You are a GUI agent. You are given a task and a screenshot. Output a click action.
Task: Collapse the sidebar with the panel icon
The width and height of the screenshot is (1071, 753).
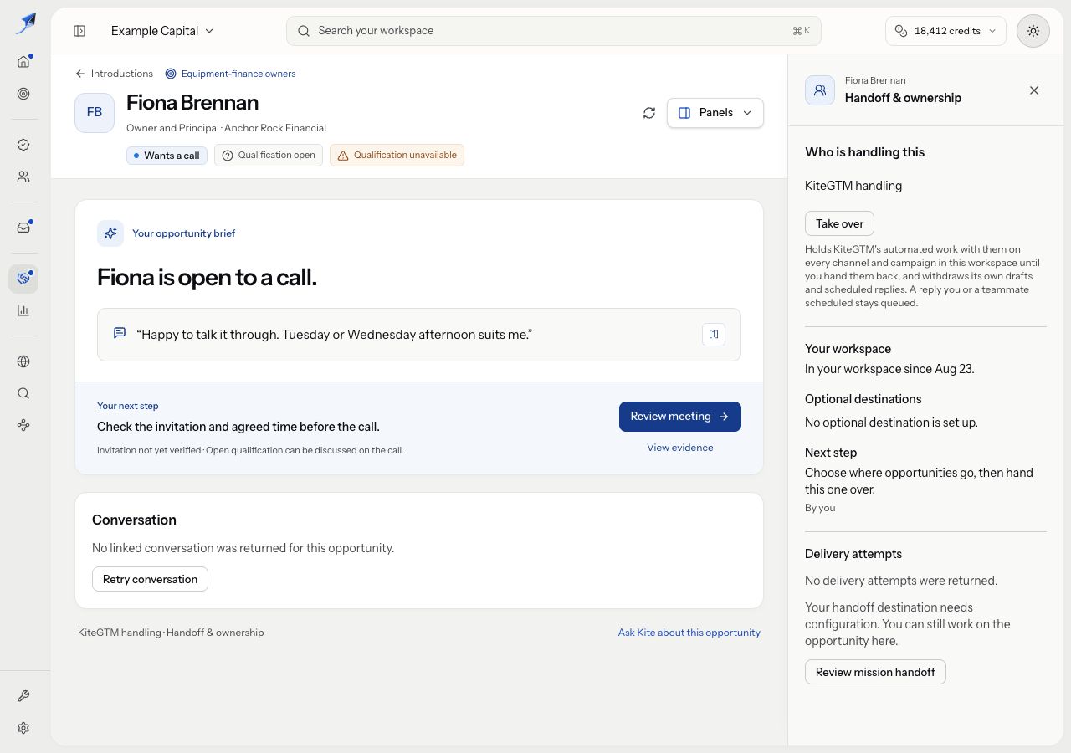click(x=79, y=31)
